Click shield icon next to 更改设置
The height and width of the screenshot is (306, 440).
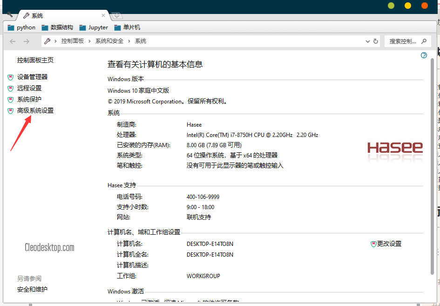pos(373,244)
